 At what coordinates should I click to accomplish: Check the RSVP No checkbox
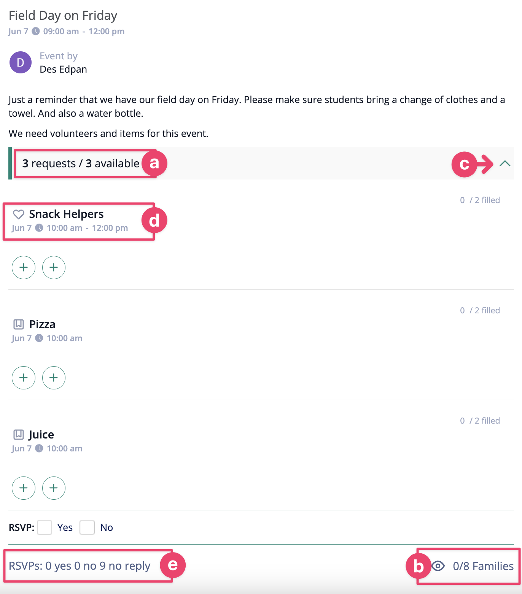pyautogui.click(x=87, y=527)
